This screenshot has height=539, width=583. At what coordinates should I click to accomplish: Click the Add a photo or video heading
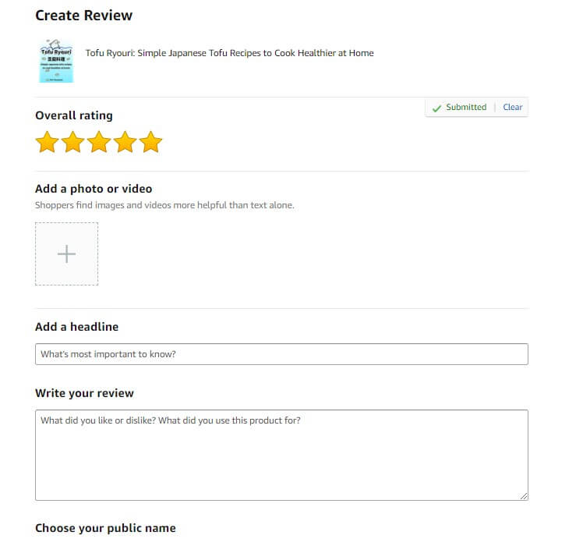tap(94, 189)
